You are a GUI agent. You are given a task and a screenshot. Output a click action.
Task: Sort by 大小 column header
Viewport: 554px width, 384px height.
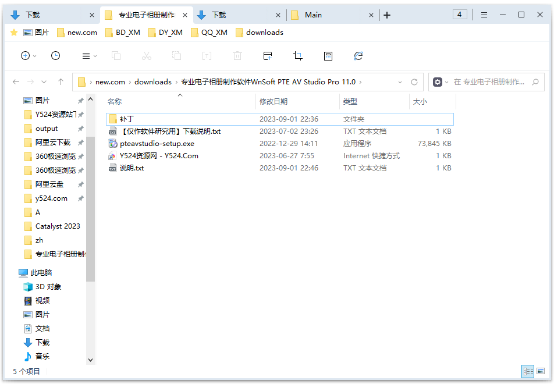click(x=420, y=102)
